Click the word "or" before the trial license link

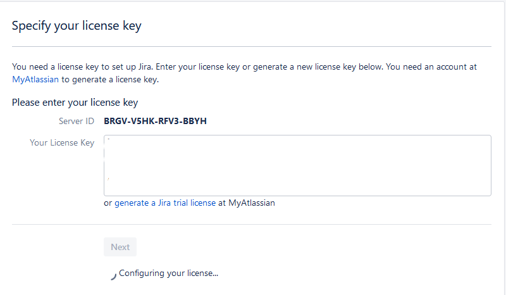tap(108, 203)
